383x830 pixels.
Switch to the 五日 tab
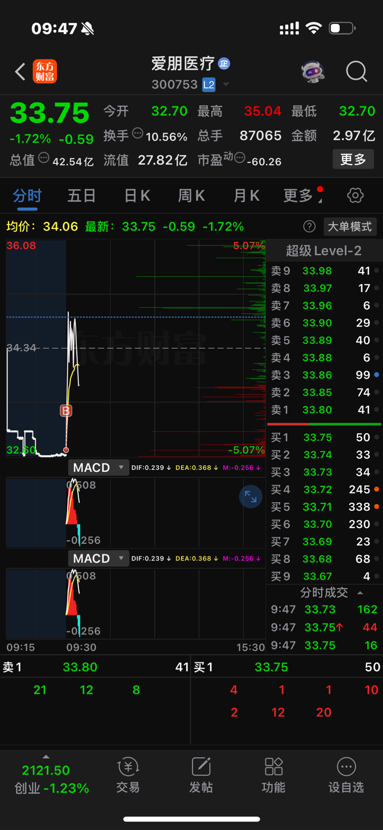(81, 196)
